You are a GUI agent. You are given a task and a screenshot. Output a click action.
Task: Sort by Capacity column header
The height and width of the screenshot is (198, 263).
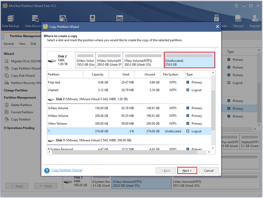click(x=96, y=74)
